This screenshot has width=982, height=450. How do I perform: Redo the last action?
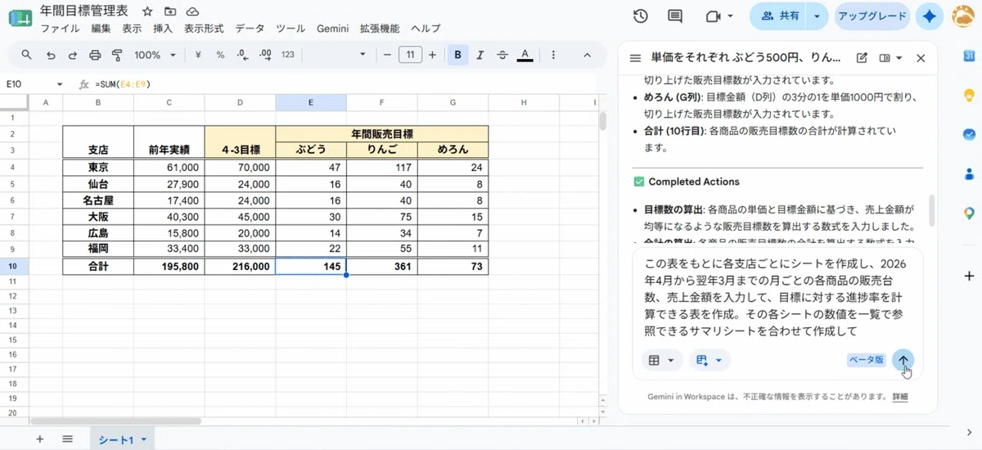click(x=73, y=56)
